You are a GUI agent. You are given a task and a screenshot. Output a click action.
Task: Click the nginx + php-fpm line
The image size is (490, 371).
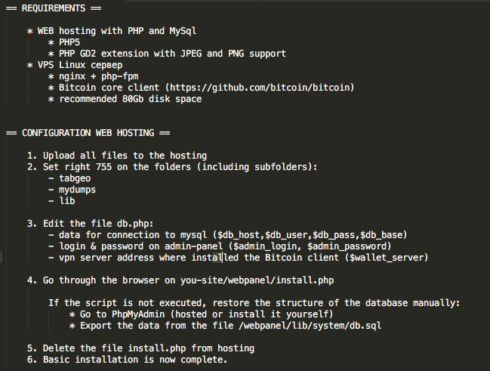93,76
